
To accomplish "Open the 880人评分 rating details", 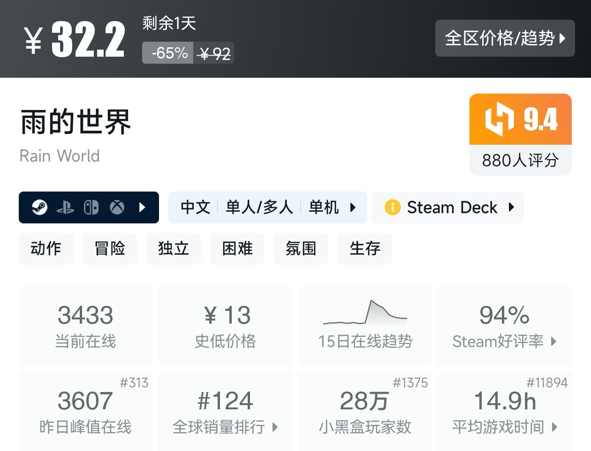I will 520,160.
